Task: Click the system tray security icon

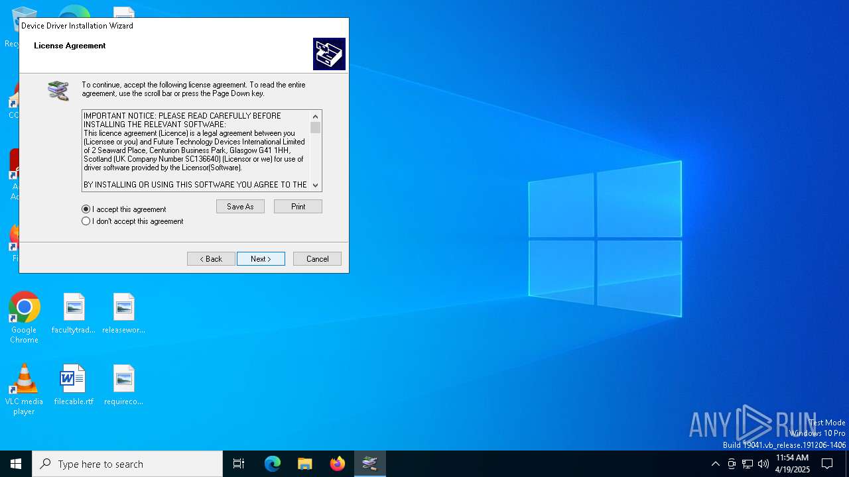Action: click(x=732, y=464)
